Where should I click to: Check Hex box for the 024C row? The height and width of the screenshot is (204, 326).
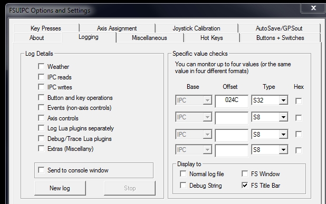299,101
